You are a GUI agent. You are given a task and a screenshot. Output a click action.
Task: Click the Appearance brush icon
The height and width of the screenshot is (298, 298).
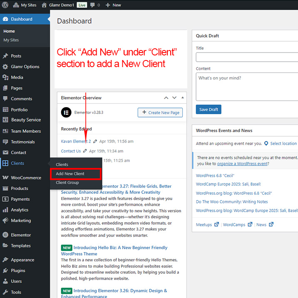click(5, 260)
